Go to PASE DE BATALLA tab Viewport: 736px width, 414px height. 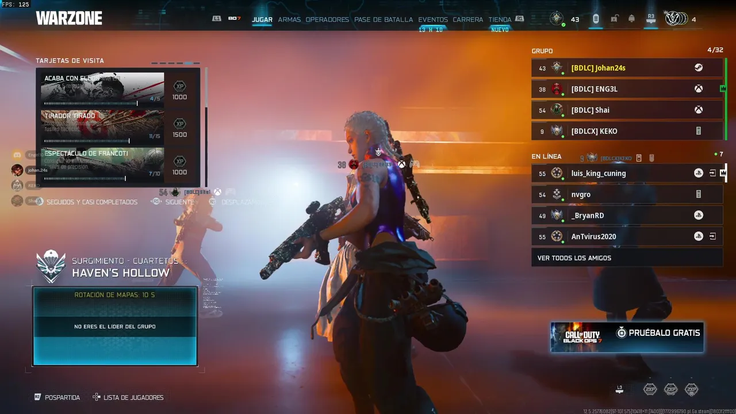(x=384, y=20)
